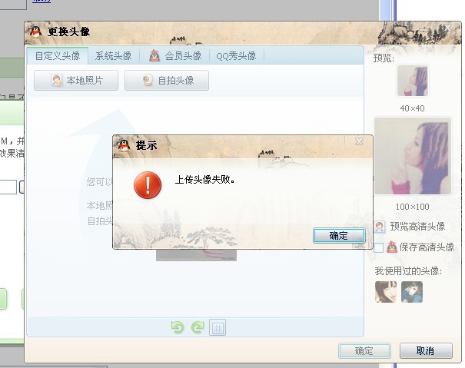This screenshot has width=465, height=368.
Task: Click 取消 in the 更换头像 window
Action: [x=426, y=351]
